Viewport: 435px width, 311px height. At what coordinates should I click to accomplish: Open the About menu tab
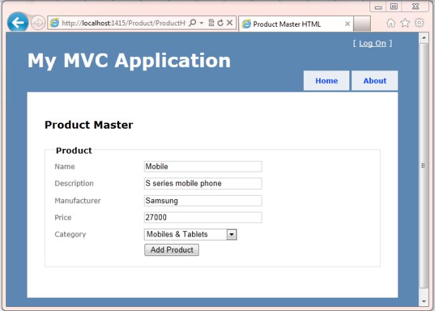coord(375,81)
